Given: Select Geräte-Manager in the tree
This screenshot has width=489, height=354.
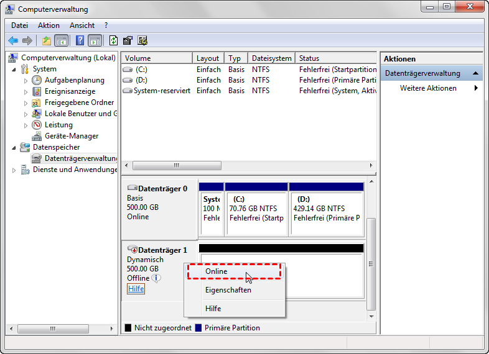Looking at the screenshot, I should [x=72, y=136].
